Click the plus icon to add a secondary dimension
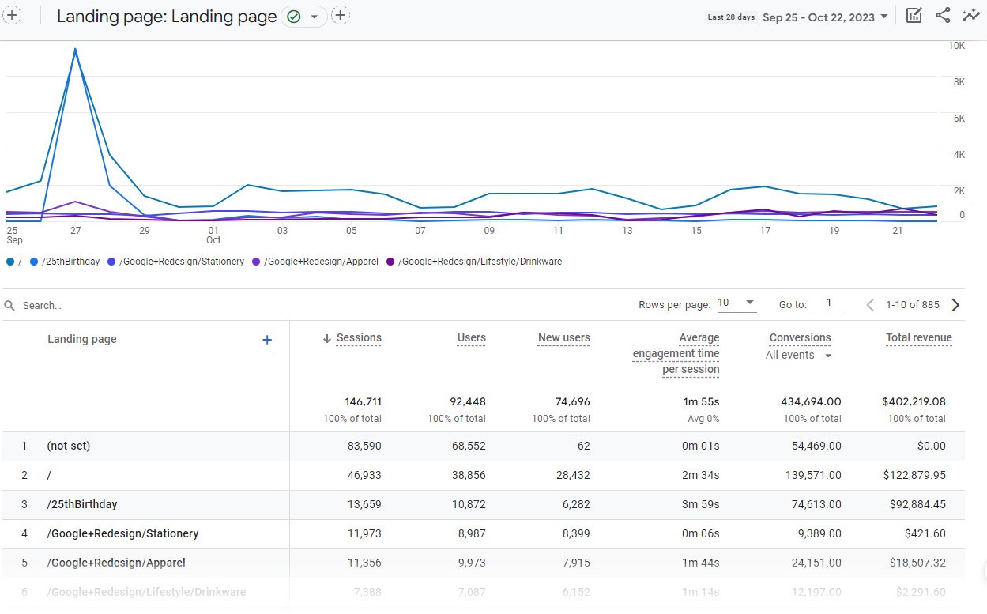The image size is (987, 614). coord(267,340)
